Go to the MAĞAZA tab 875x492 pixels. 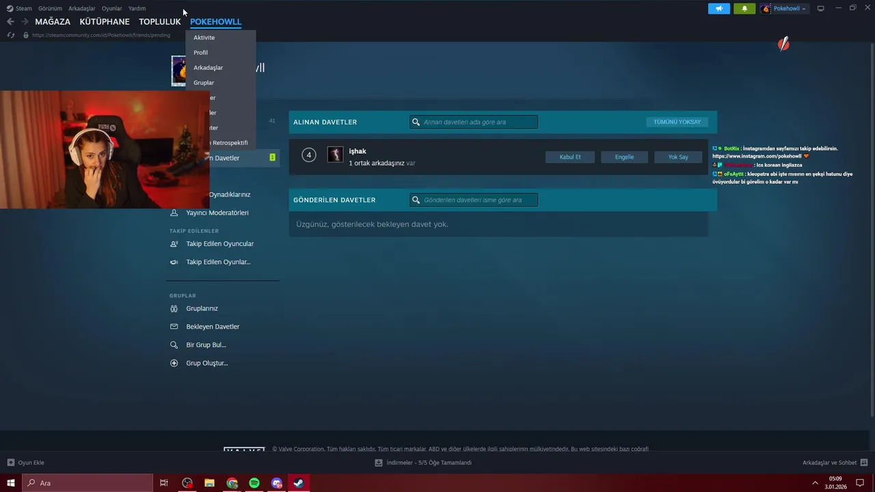click(x=53, y=21)
